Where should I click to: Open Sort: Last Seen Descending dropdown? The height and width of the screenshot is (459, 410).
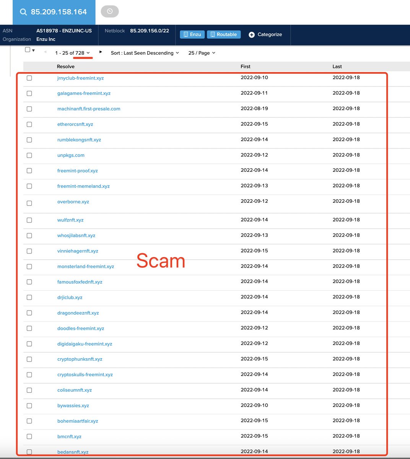[x=145, y=53]
